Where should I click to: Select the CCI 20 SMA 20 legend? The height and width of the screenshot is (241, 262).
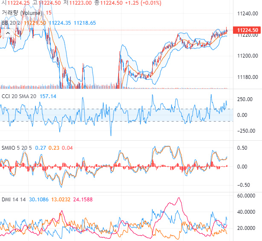19,96
